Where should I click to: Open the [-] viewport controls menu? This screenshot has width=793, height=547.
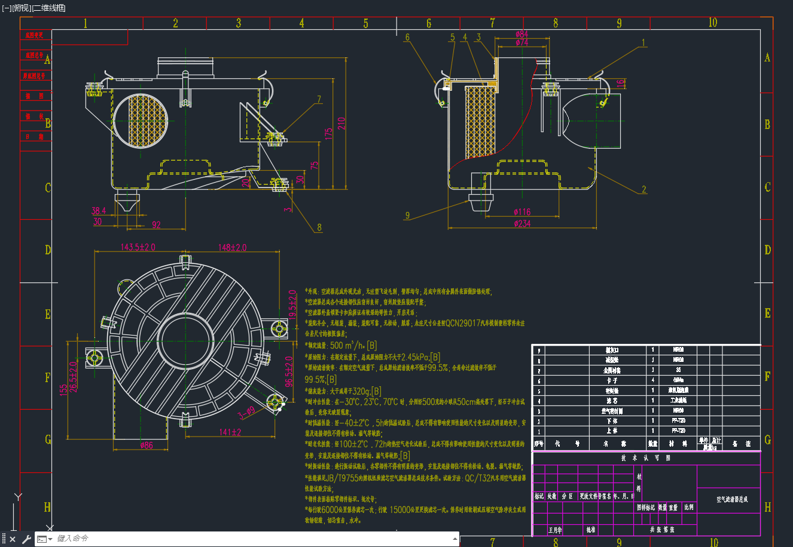click(7, 8)
